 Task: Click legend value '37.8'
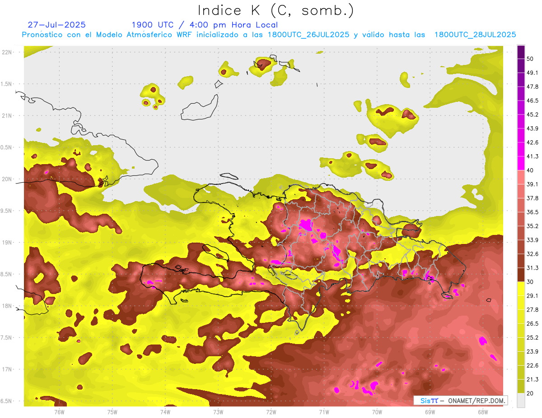533,198
